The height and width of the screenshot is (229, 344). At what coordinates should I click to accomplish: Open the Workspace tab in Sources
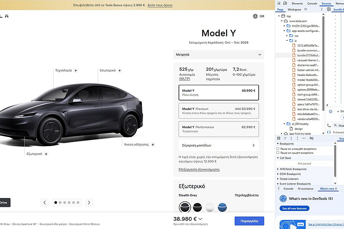tap(294, 9)
